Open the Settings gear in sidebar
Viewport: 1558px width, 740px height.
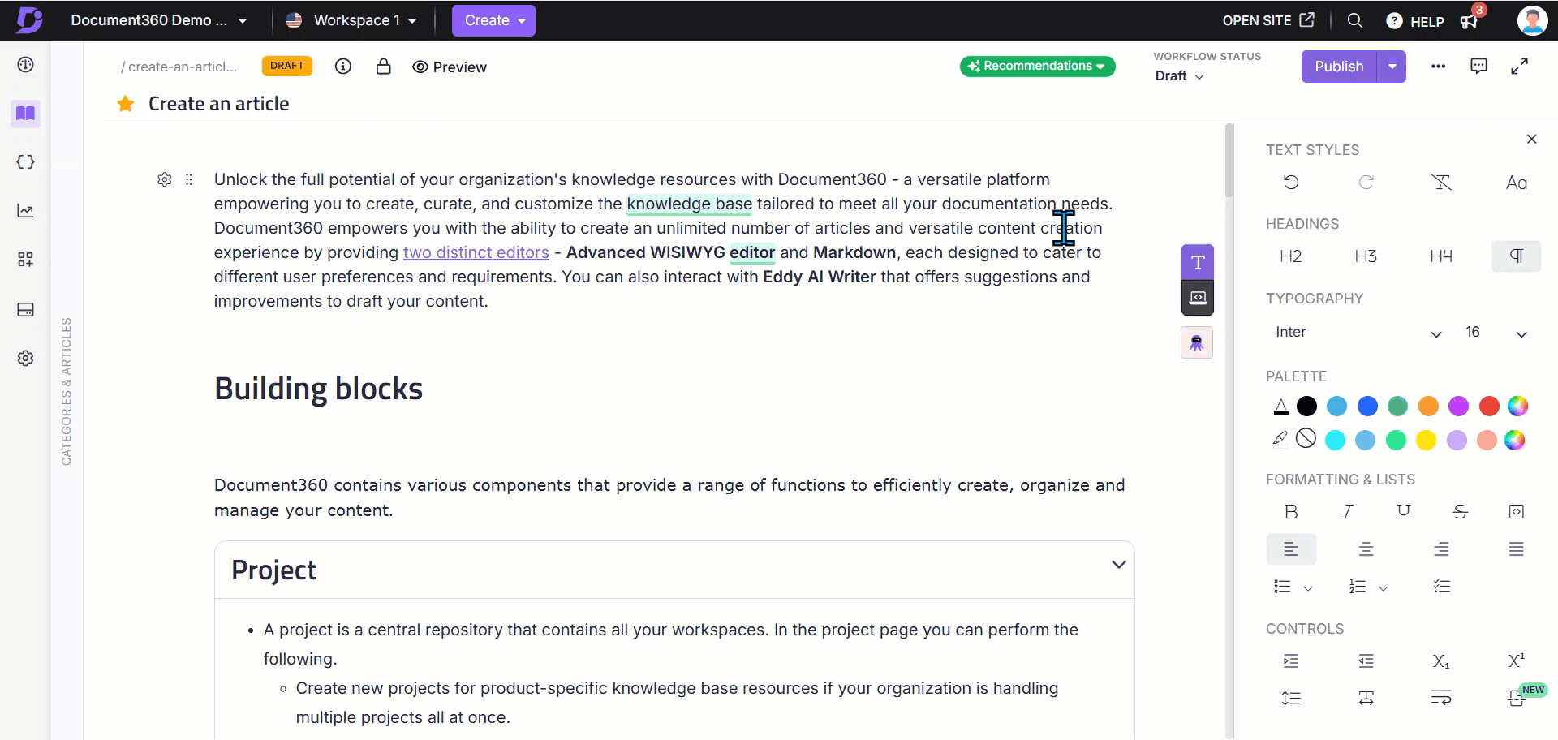pos(26,358)
